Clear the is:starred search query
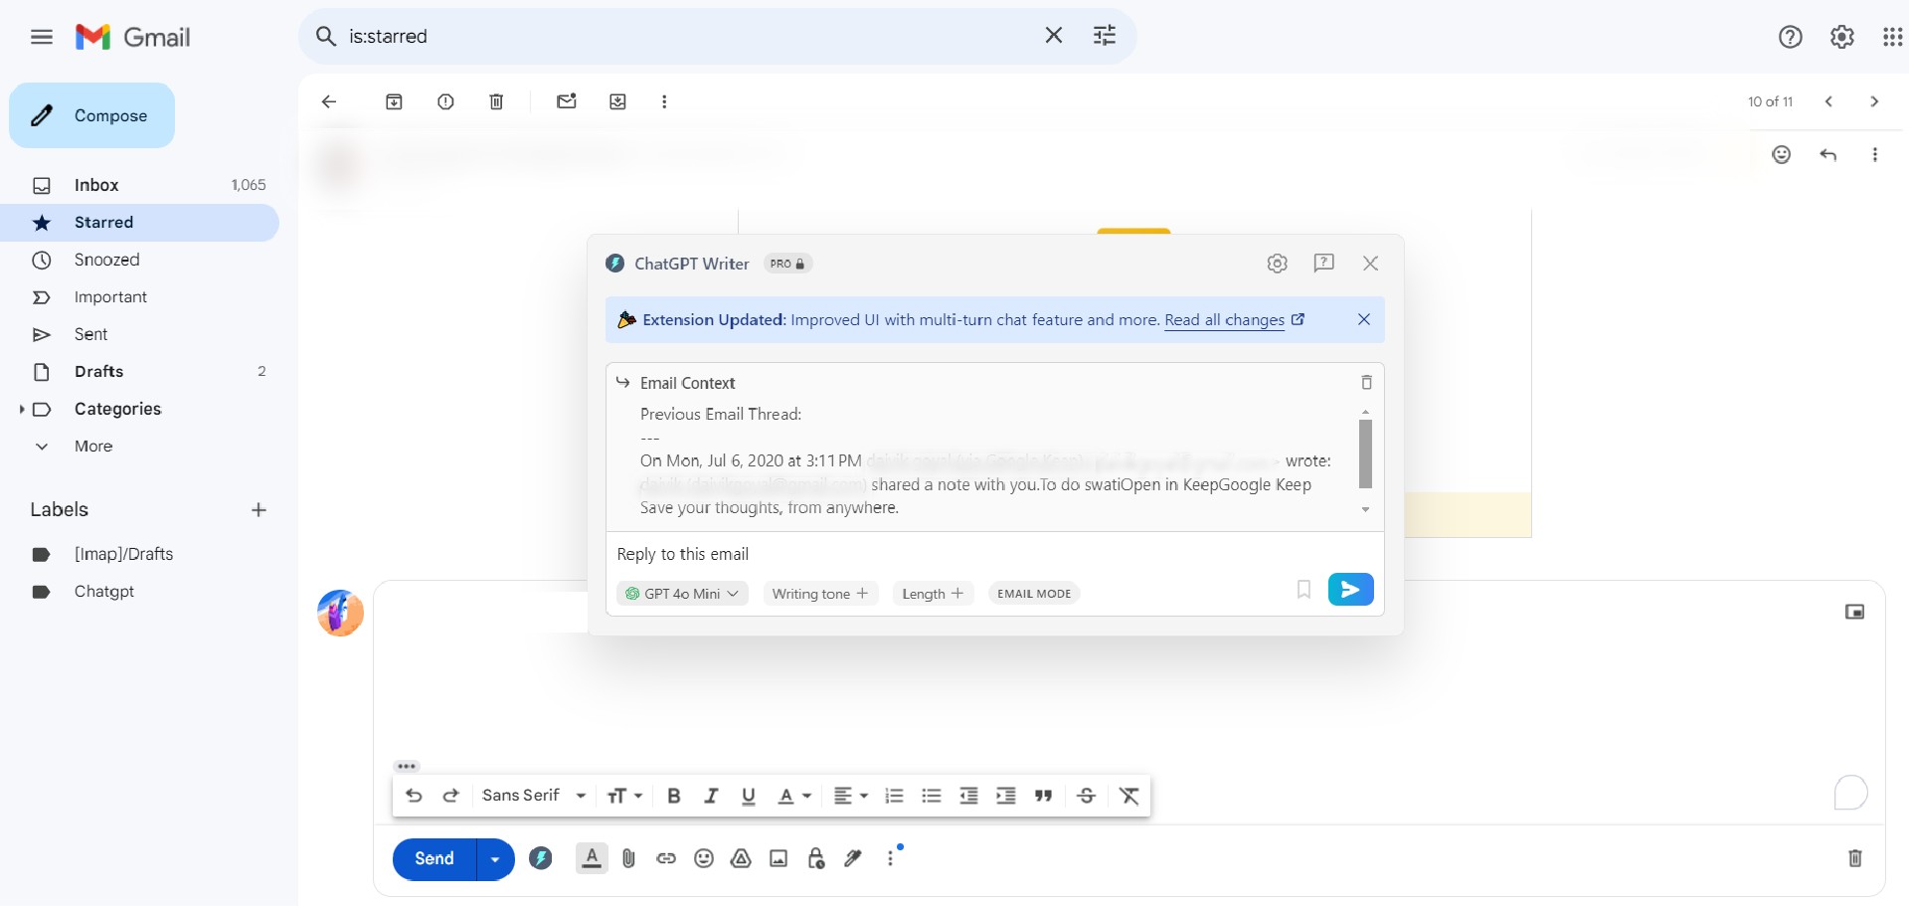 click(1054, 36)
